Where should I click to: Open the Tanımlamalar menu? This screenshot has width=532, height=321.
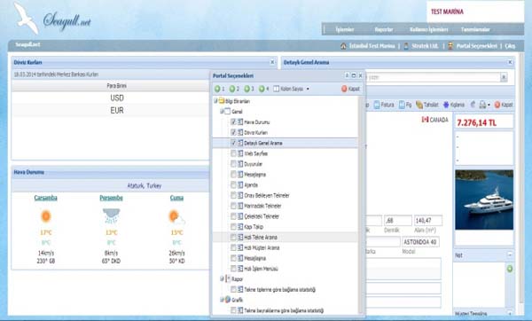click(x=475, y=29)
